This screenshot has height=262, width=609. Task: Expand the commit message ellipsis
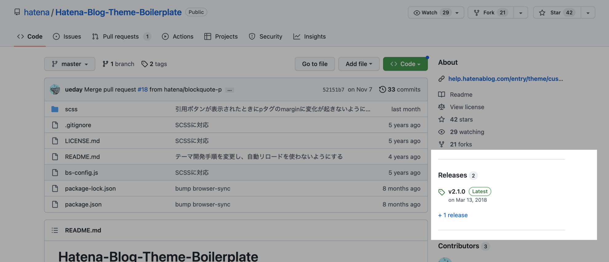(x=229, y=90)
